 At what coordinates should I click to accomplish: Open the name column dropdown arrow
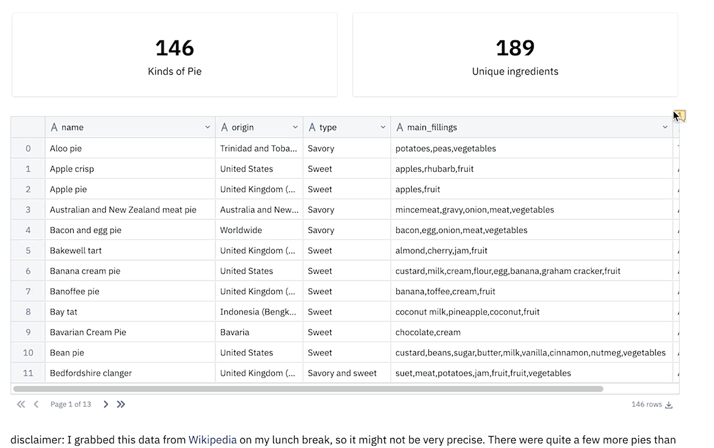tap(208, 127)
